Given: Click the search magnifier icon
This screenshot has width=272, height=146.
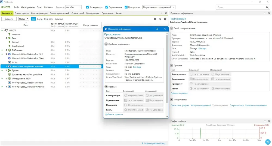Looking at the screenshot, I should pos(267,7).
